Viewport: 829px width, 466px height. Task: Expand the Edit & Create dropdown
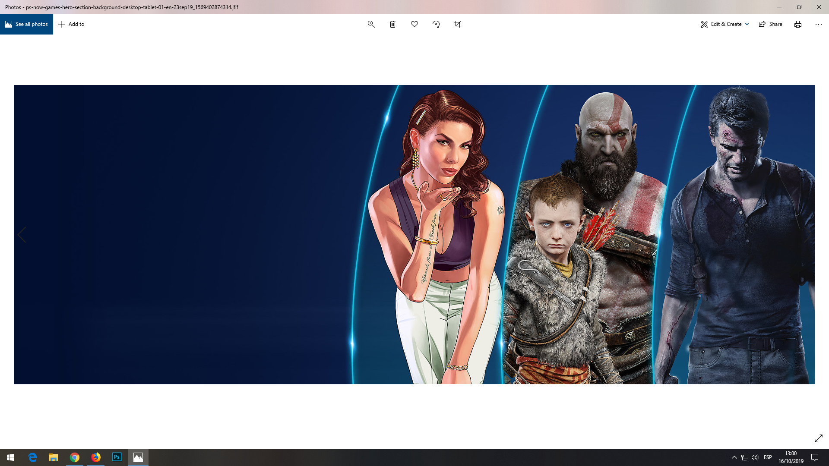click(x=725, y=24)
